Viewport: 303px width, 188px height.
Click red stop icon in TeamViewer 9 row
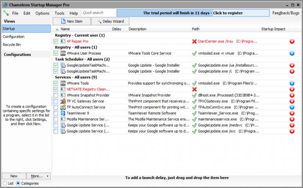coord(292,113)
